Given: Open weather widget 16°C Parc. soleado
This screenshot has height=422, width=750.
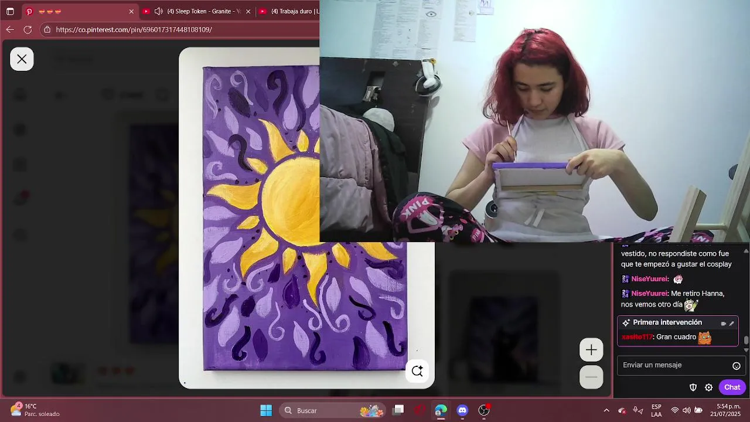Looking at the screenshot, I should [x=35, y=410].
